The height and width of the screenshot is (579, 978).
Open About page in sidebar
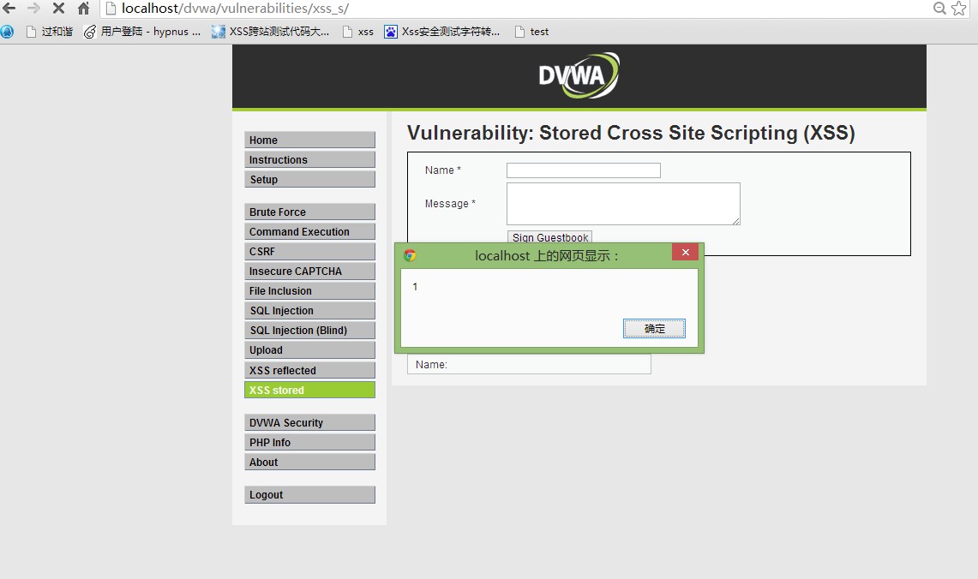(309, 462)
